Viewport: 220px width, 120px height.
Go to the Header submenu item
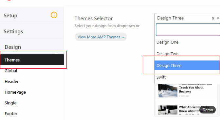[x=12, y=81]
